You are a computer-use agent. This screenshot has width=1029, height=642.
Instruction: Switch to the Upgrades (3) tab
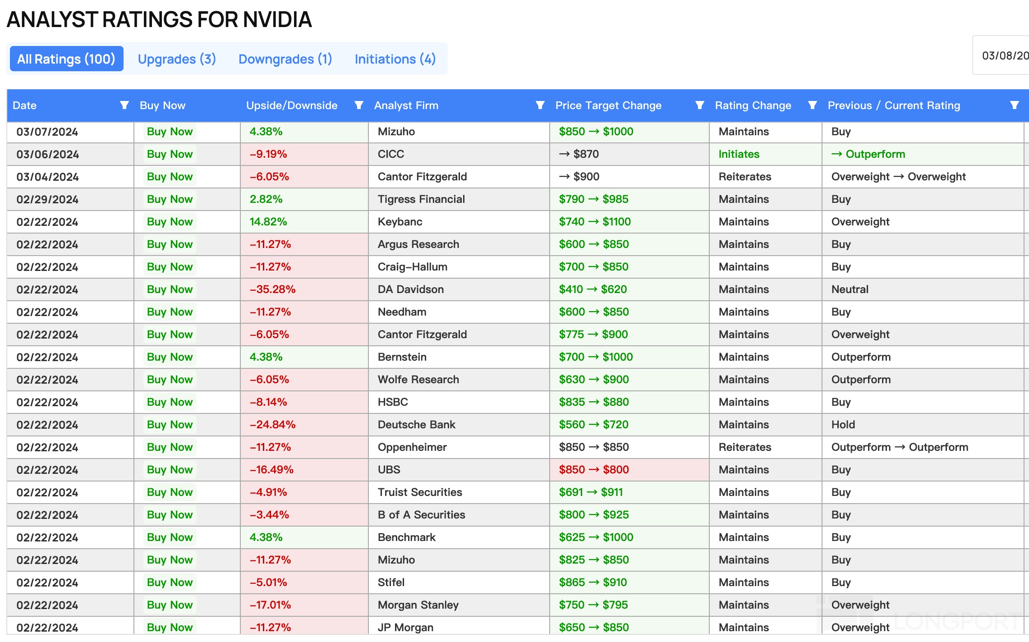[177, 59]
